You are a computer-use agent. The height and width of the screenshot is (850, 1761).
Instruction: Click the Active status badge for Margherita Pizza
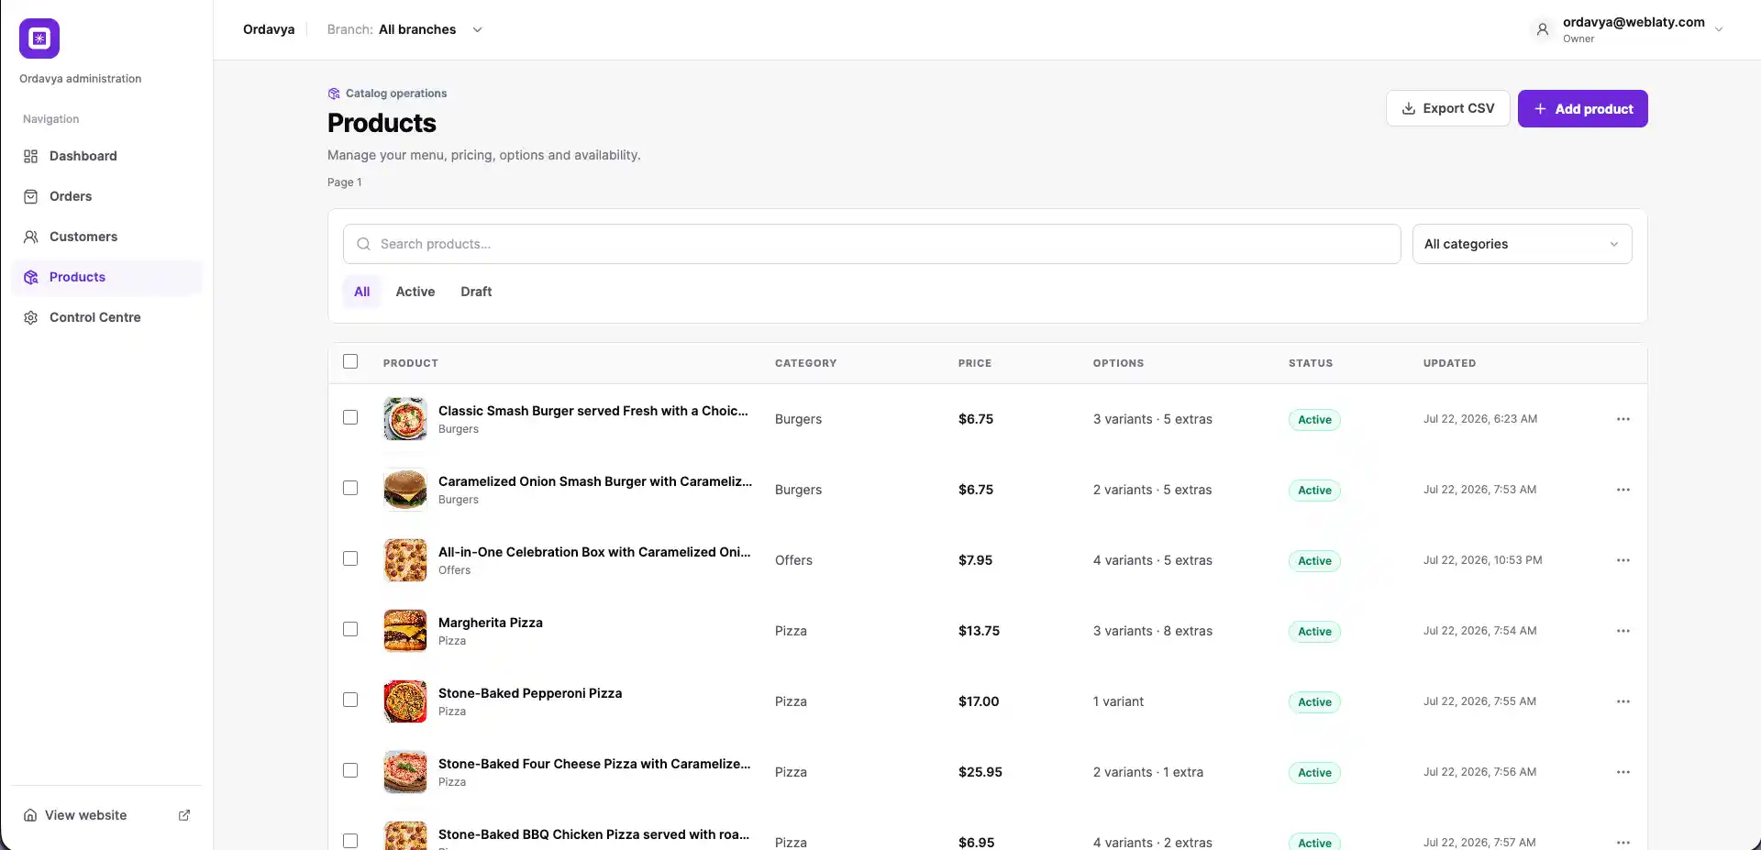coord(1314,631)
